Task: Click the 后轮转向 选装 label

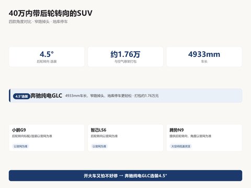Action: click(47, 62)
